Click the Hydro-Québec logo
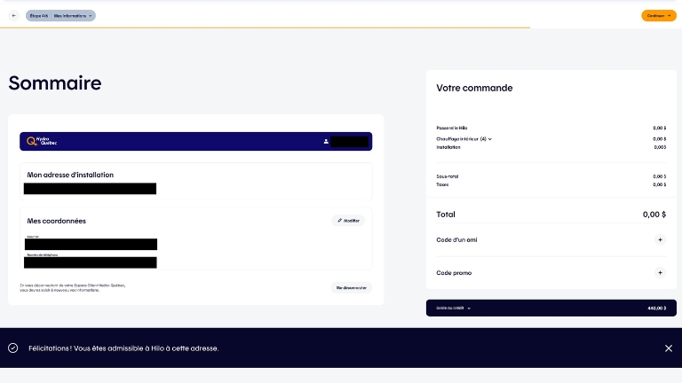 click(42, 141)
